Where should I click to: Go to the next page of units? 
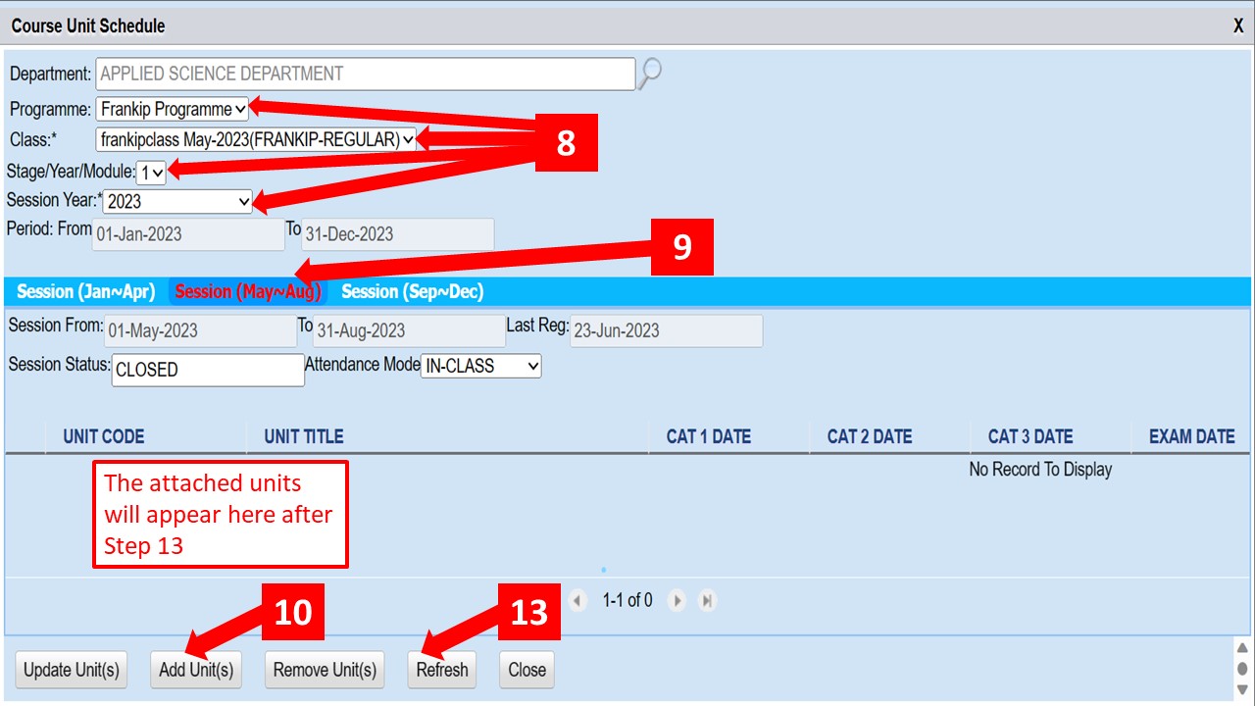pos(677,600)
